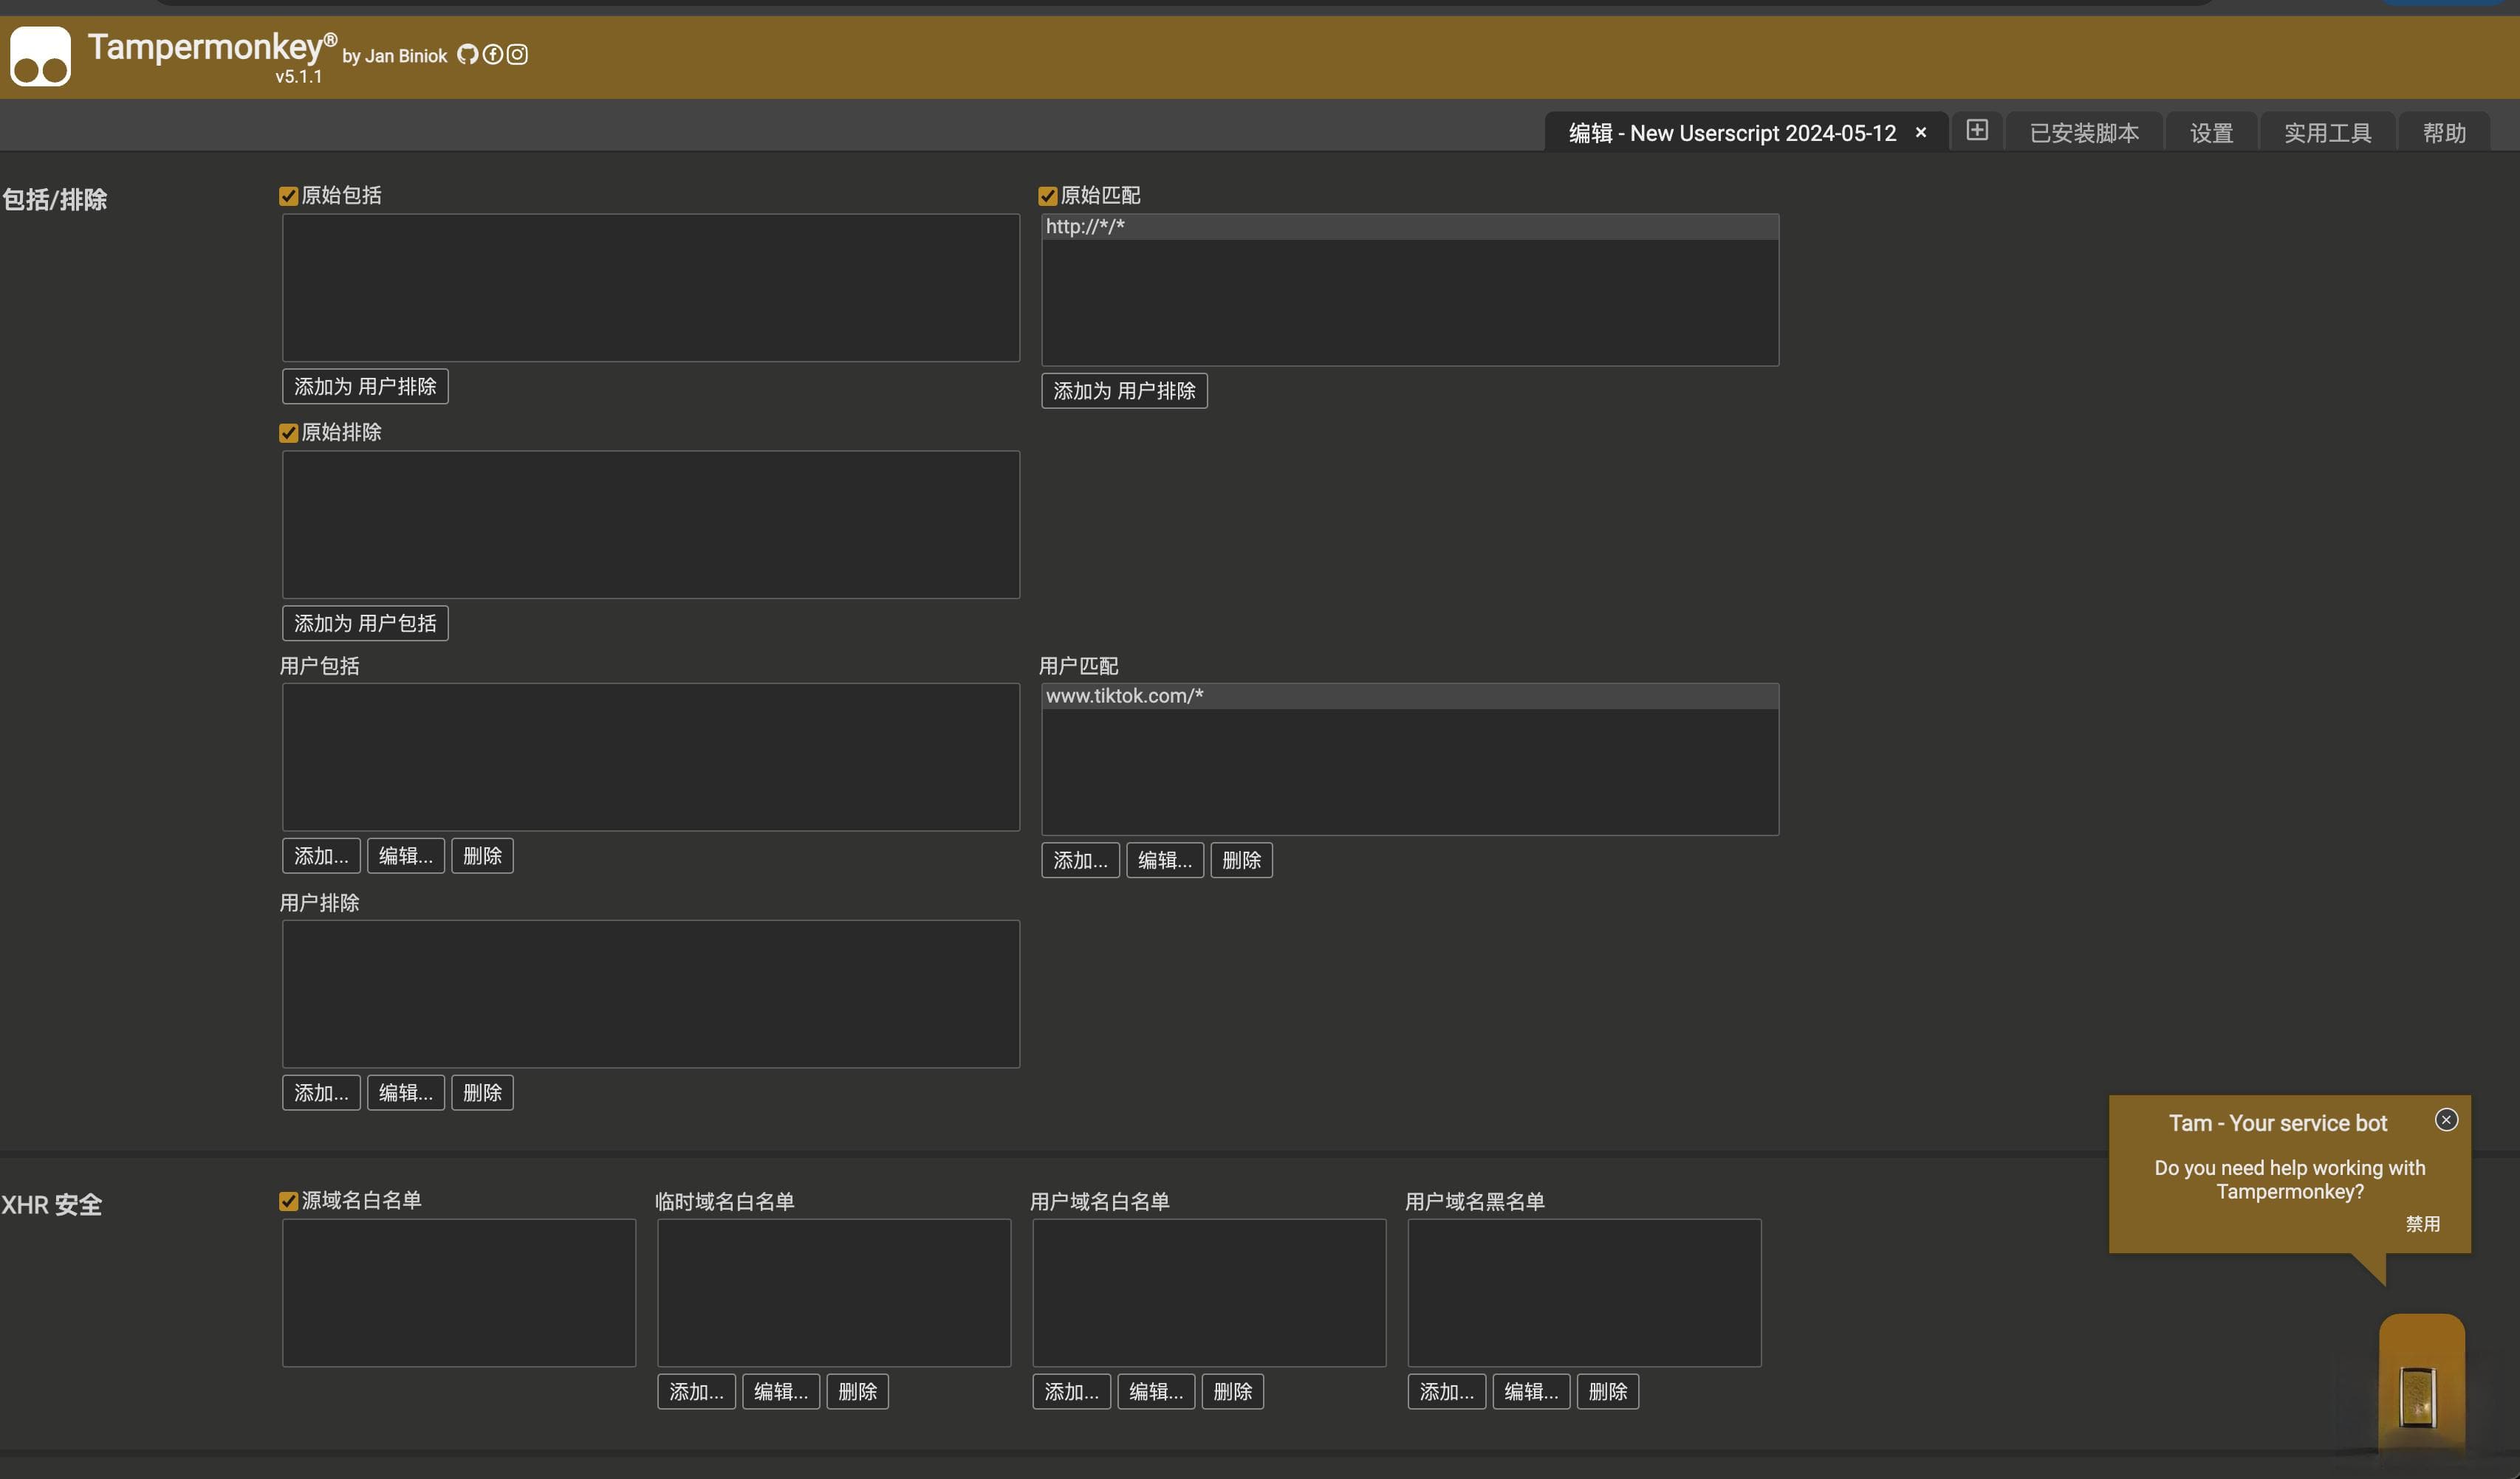Click 添加... under 用户包括 list
This screenshot has width=2520, height=1479.
pos(321,855)
